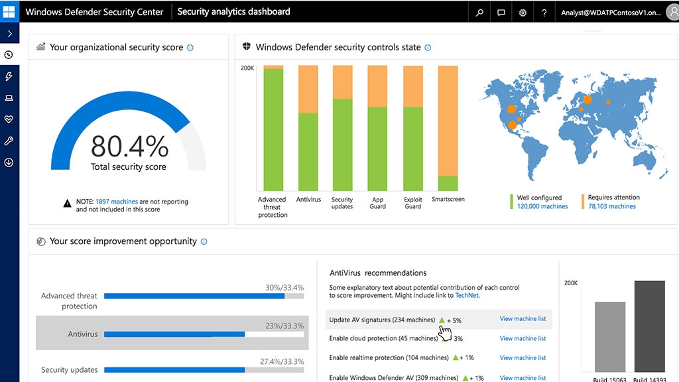The height and width of the screenshot is (382, 679).
Task: Open the wrench preferences sidebar icon
Action: [9, 141]
